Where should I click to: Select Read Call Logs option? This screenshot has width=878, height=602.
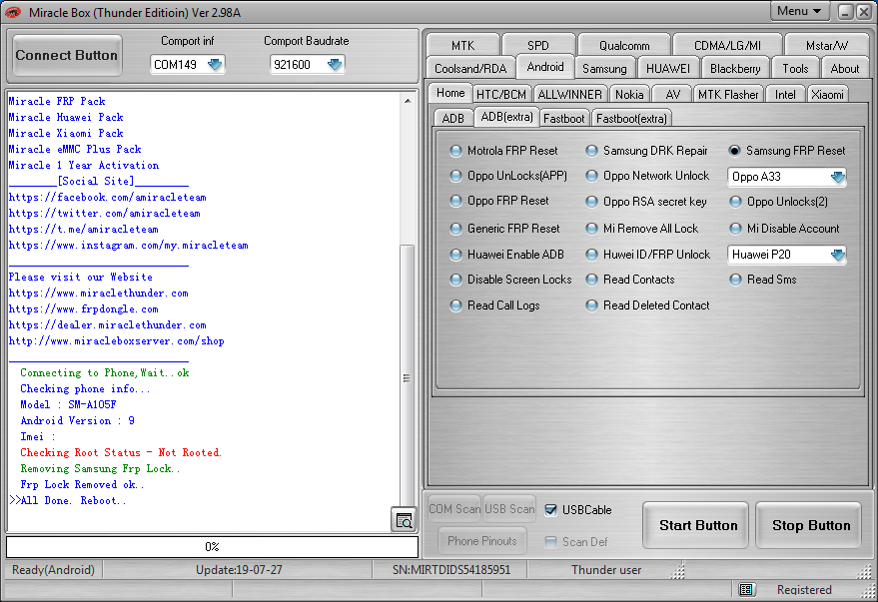tap(455, 305)
